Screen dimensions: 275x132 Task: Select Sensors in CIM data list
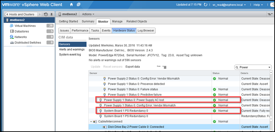[x=73, y=44]
